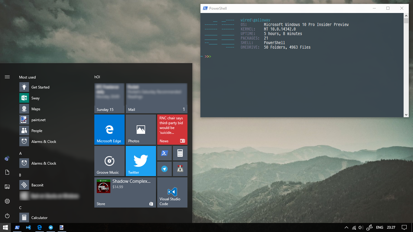Click the letter B section header
This screenshot has height=232, width=413.
[x=20, y=175]
